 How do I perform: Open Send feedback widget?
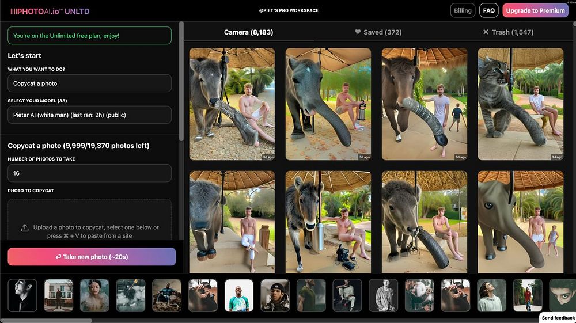pos(558,317)
